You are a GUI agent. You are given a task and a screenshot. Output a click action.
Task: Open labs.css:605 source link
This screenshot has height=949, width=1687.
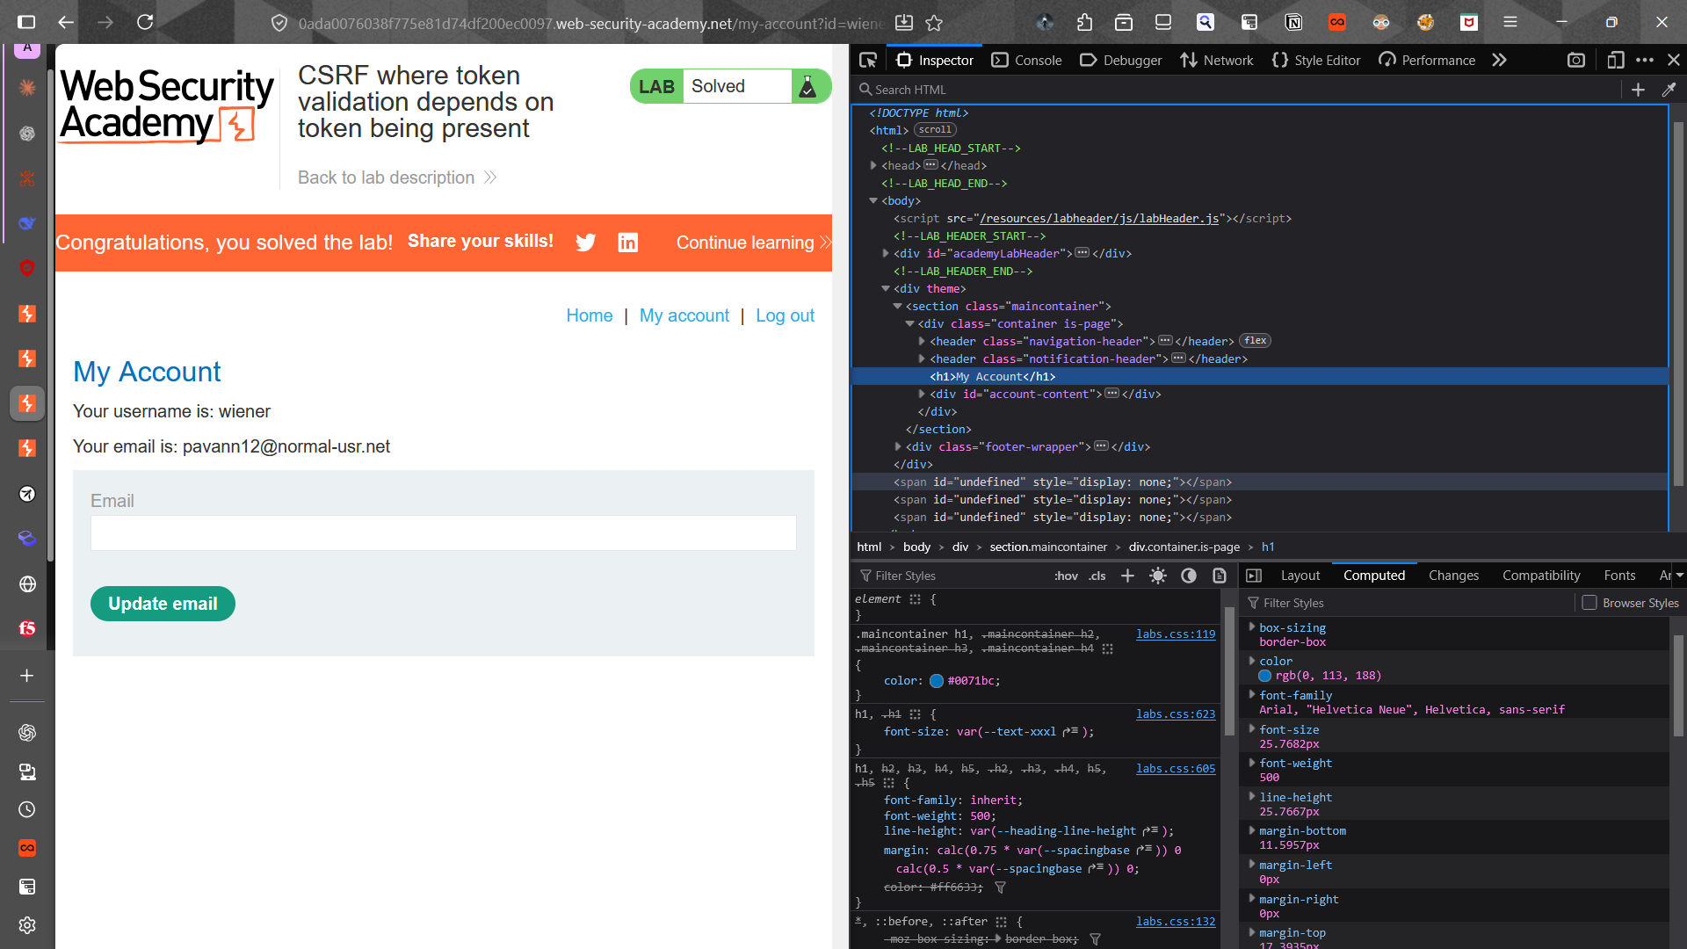(x=1176, y=769)
